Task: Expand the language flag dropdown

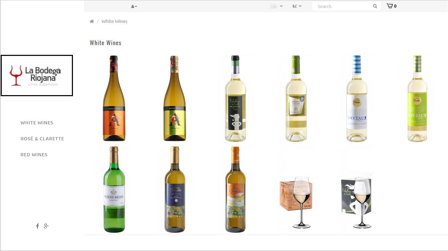Action: (276, 6)
